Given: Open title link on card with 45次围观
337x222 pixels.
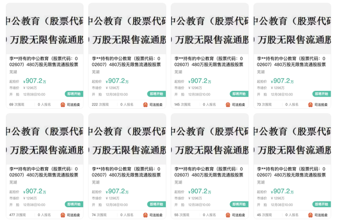Looking at the screenshot, I should (x=291, y=172).
